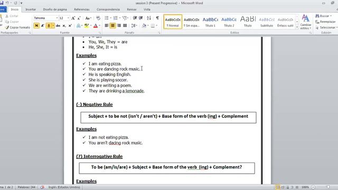Open the Inicio ribbon tab

pyautogui.click(x=15, y=9)
